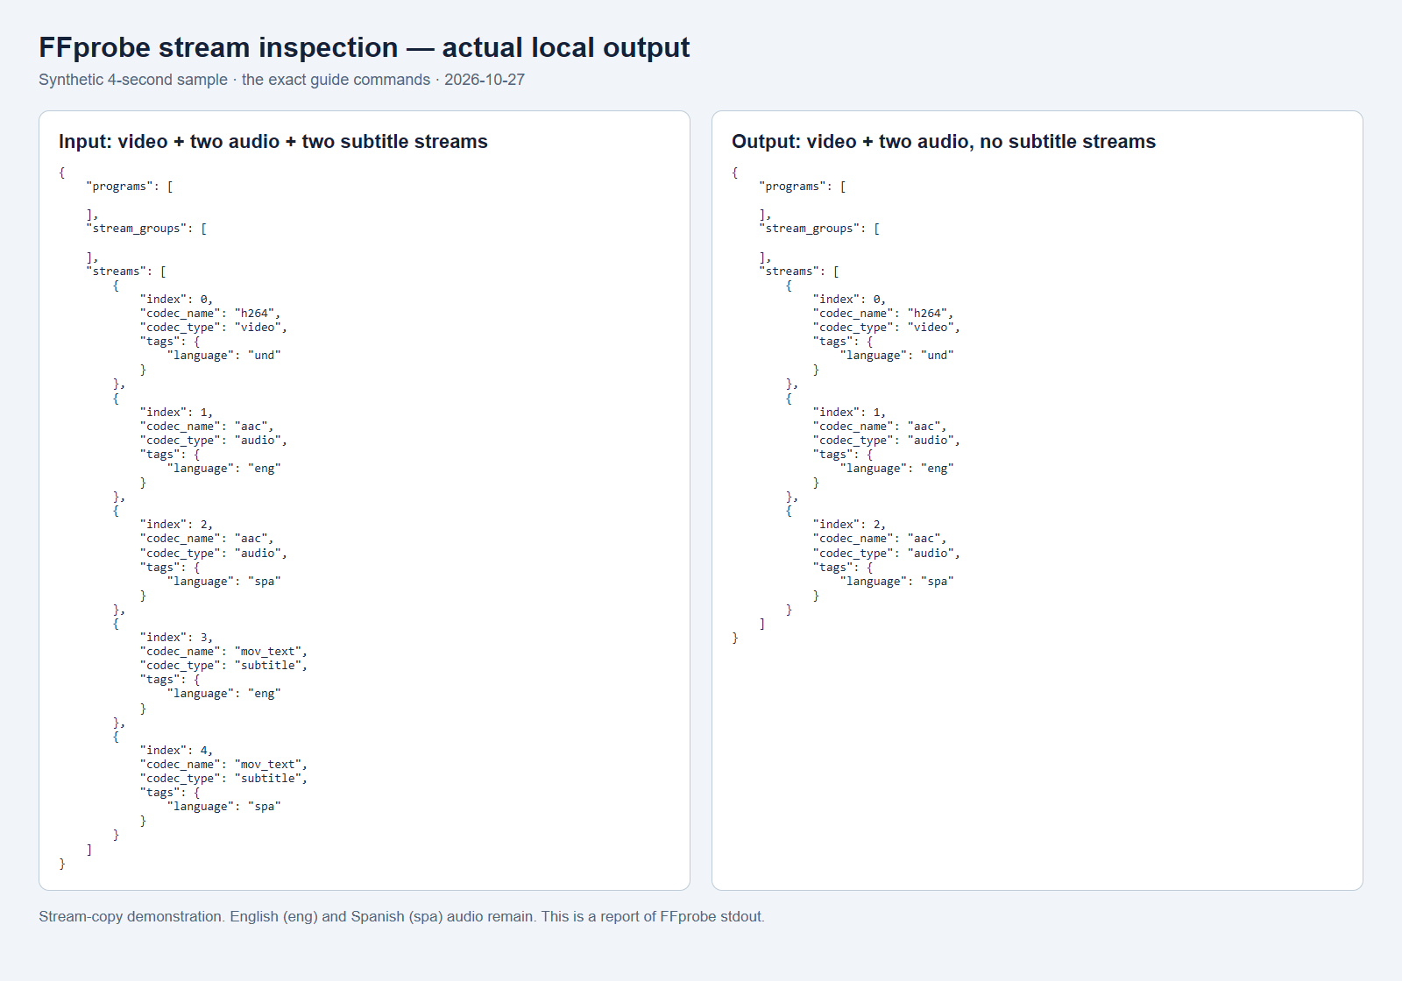Click "language": "und" line in the Input panel
The height and width of the screenshot is (981, 1402).
(224, 356)
